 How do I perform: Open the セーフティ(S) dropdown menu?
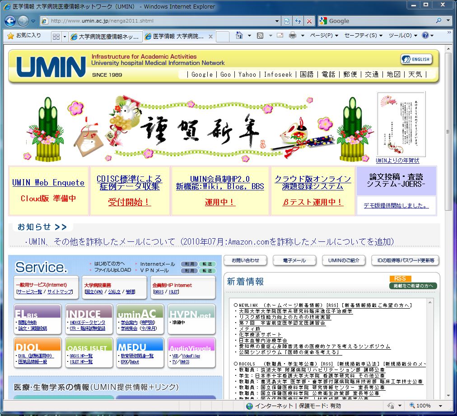pyautogui.click(x=363, y=36)
